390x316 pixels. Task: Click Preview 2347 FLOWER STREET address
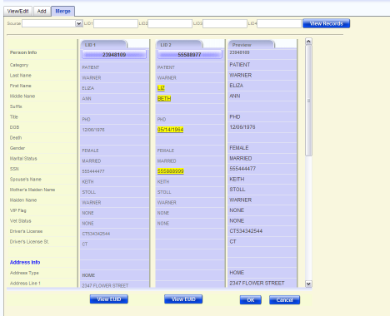(x=257, y=283)
